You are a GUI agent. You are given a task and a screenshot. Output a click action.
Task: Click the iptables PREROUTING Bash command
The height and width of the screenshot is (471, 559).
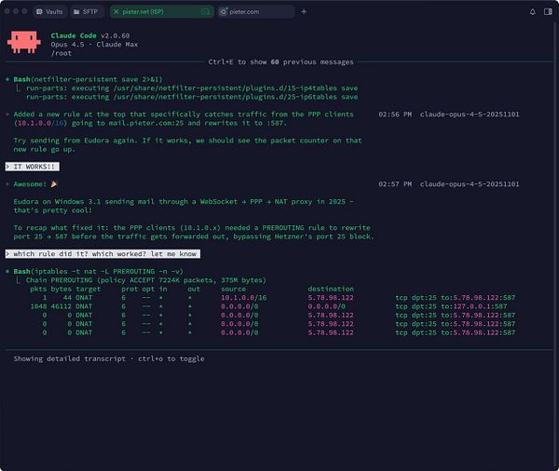pos(98,272)
